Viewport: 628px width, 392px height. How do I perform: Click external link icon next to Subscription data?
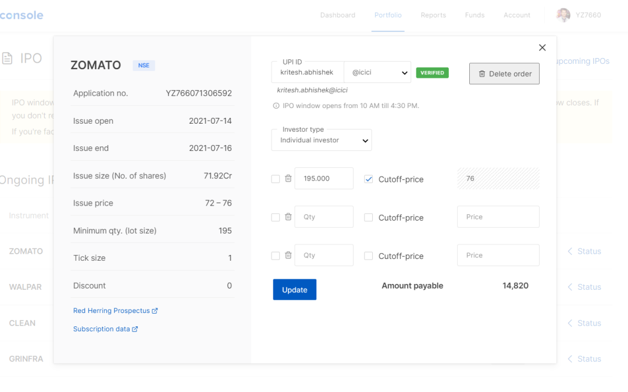tap(135, 329)
